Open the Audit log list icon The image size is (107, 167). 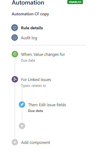click(14, 38)
